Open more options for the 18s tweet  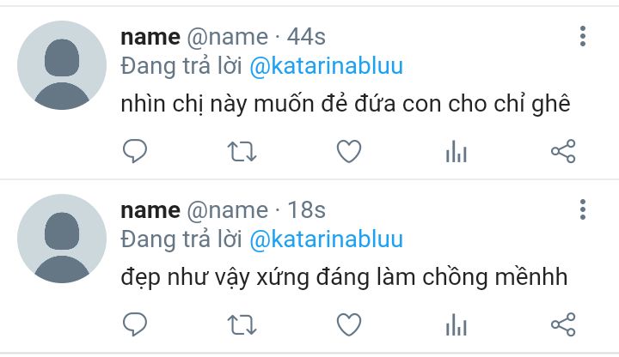[583, 209]
